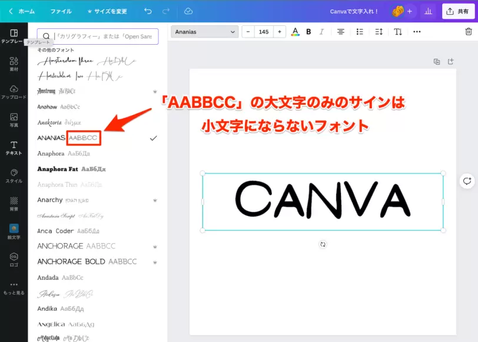Go back to Home (ホーム)
This screenshot has width=478, height=342.
22,11
